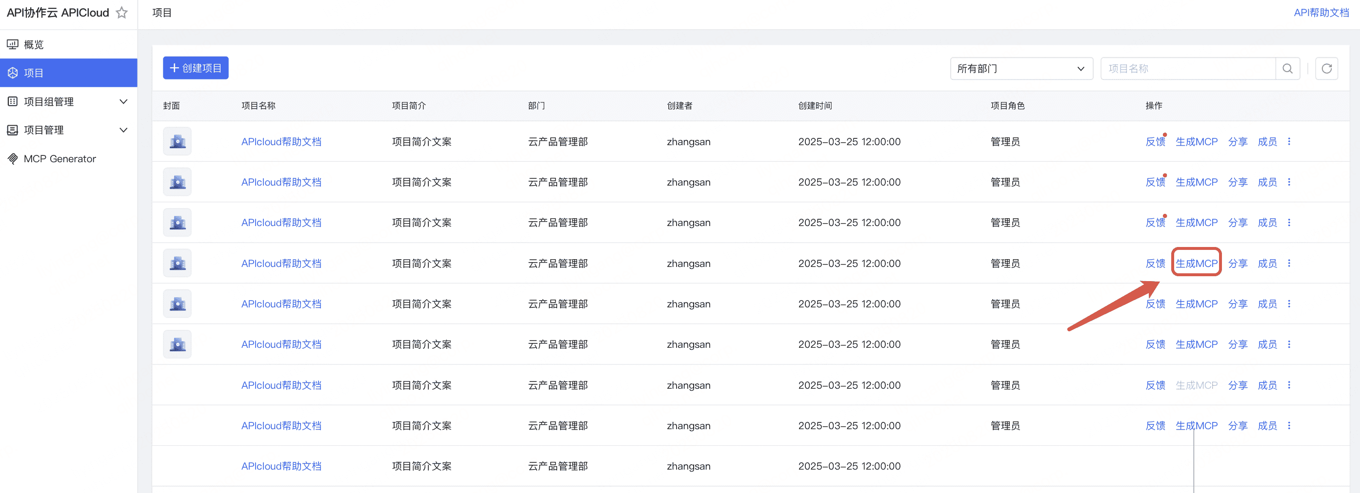
Task: Click the 部门 column header
Action: pos(537,105)
